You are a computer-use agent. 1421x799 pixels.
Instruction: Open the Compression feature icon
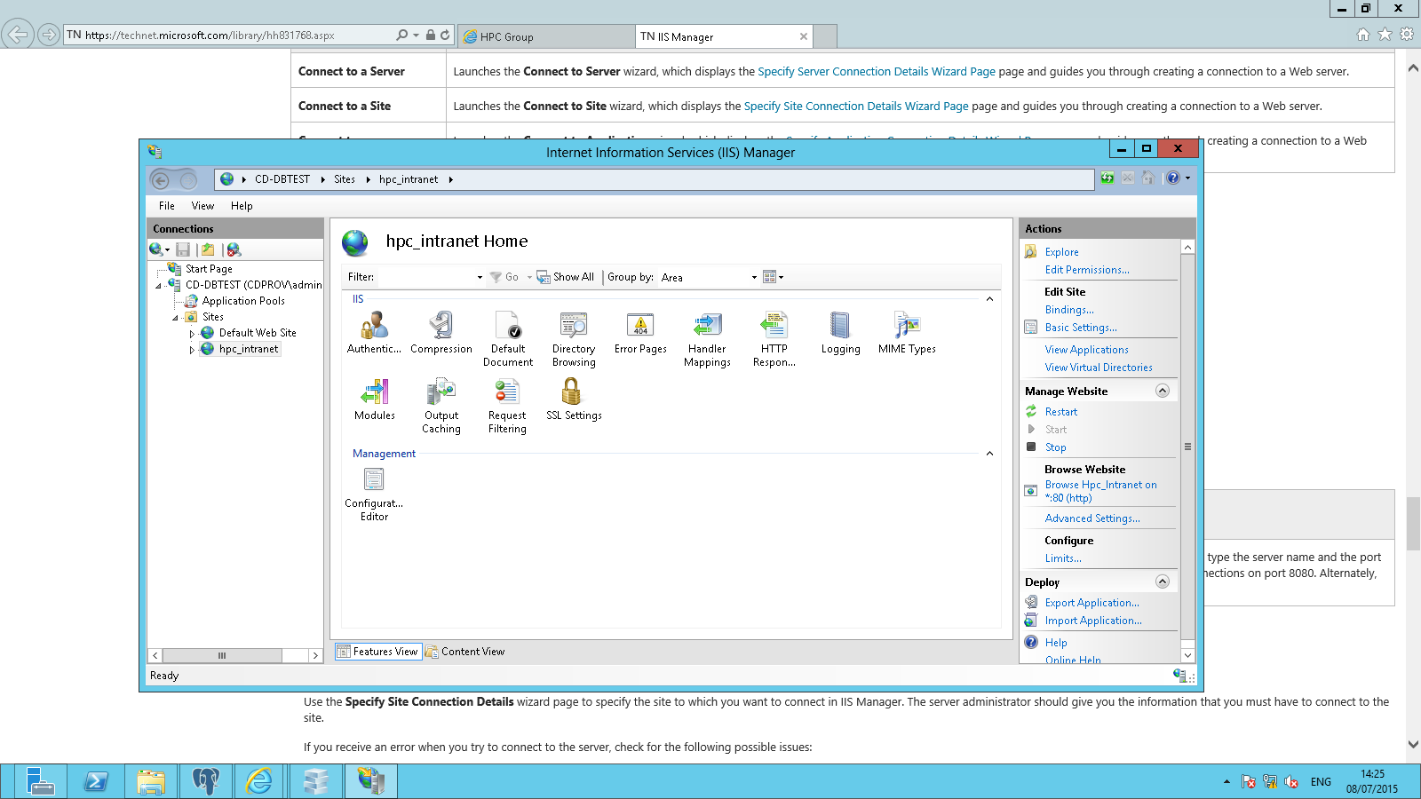pyautogui.click(x=441, y=333)
